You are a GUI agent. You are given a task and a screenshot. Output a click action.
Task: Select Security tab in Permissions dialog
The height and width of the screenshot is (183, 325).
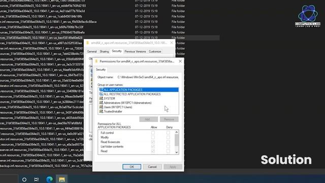101,70
